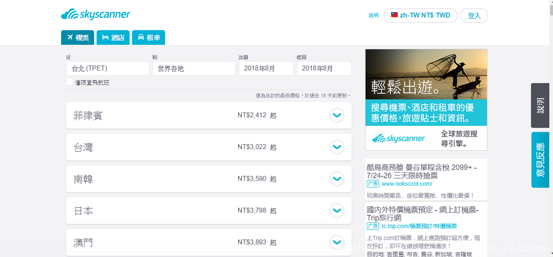553x257 pixels.
Task: Click the 從 origin field 台北 (TPET)
Action: (x=107, y=69)
